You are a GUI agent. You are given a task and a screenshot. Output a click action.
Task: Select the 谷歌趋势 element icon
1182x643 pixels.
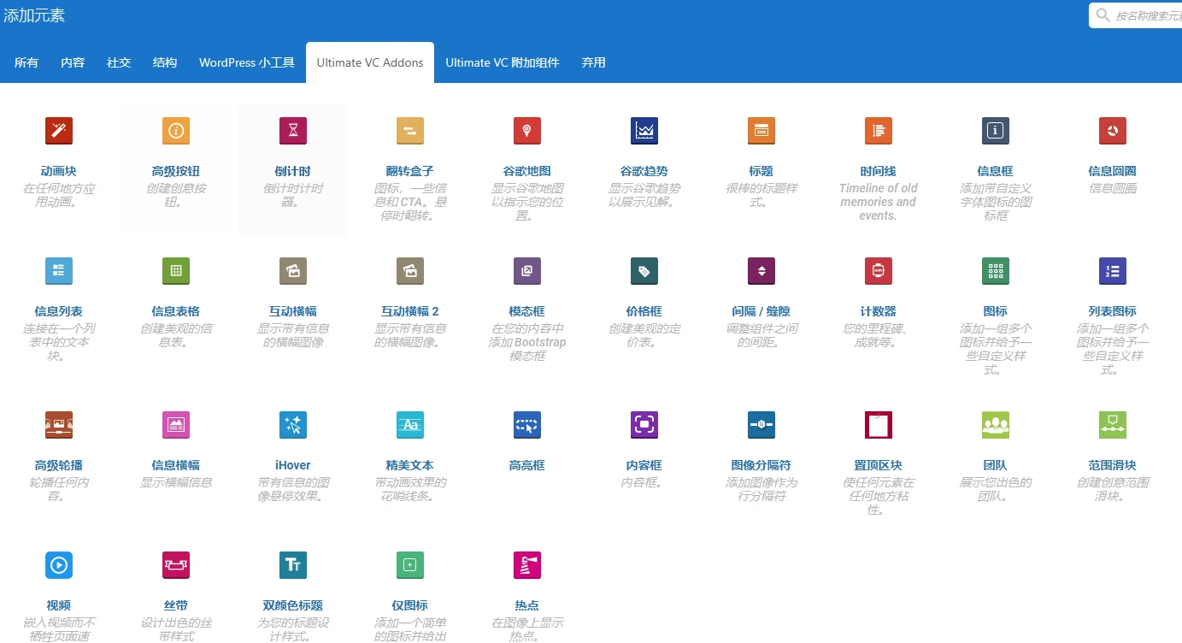pyautogui.click(x=644, y=131)
